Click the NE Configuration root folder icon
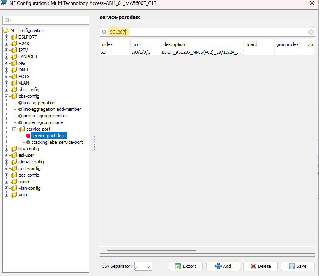 [x=6, y=30]
